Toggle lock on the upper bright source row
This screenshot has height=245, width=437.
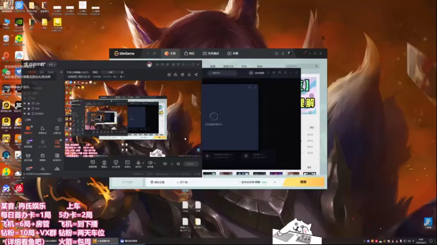tap(29, 103)
